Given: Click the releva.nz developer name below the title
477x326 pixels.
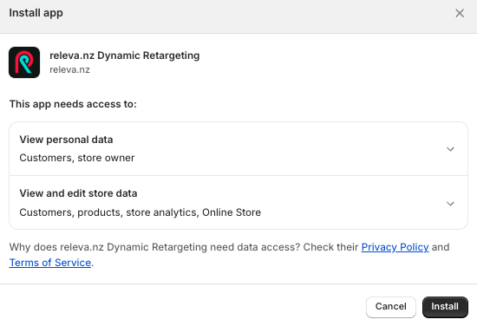Looking at the screenshot, I should (69, 69).
